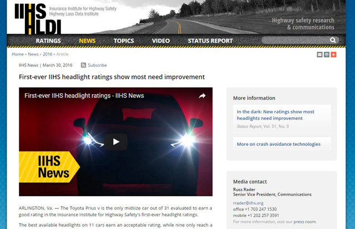This screenshot has width=355, height=229.
Task: Click the 'Article' breadcrumb text
Action: (x=62, y=54)
